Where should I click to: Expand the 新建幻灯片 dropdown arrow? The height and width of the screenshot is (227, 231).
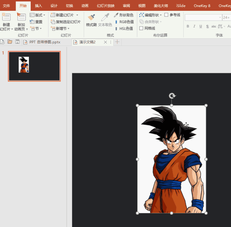(77, 15)
